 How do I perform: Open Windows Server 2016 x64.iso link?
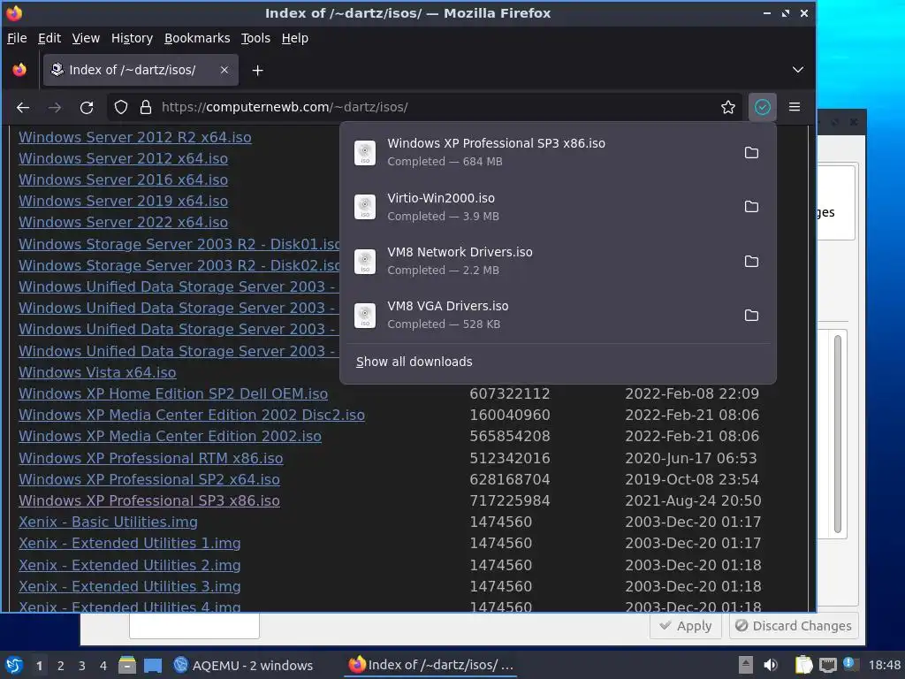[x=124, y=179]
